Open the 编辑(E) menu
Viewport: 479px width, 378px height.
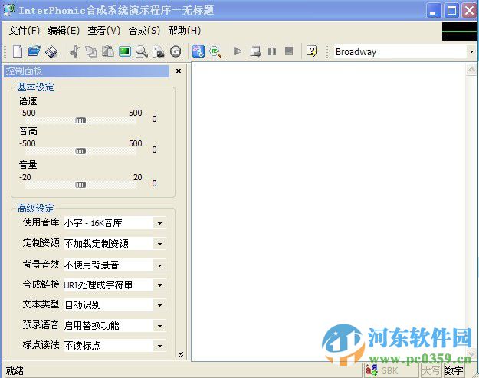64,31
